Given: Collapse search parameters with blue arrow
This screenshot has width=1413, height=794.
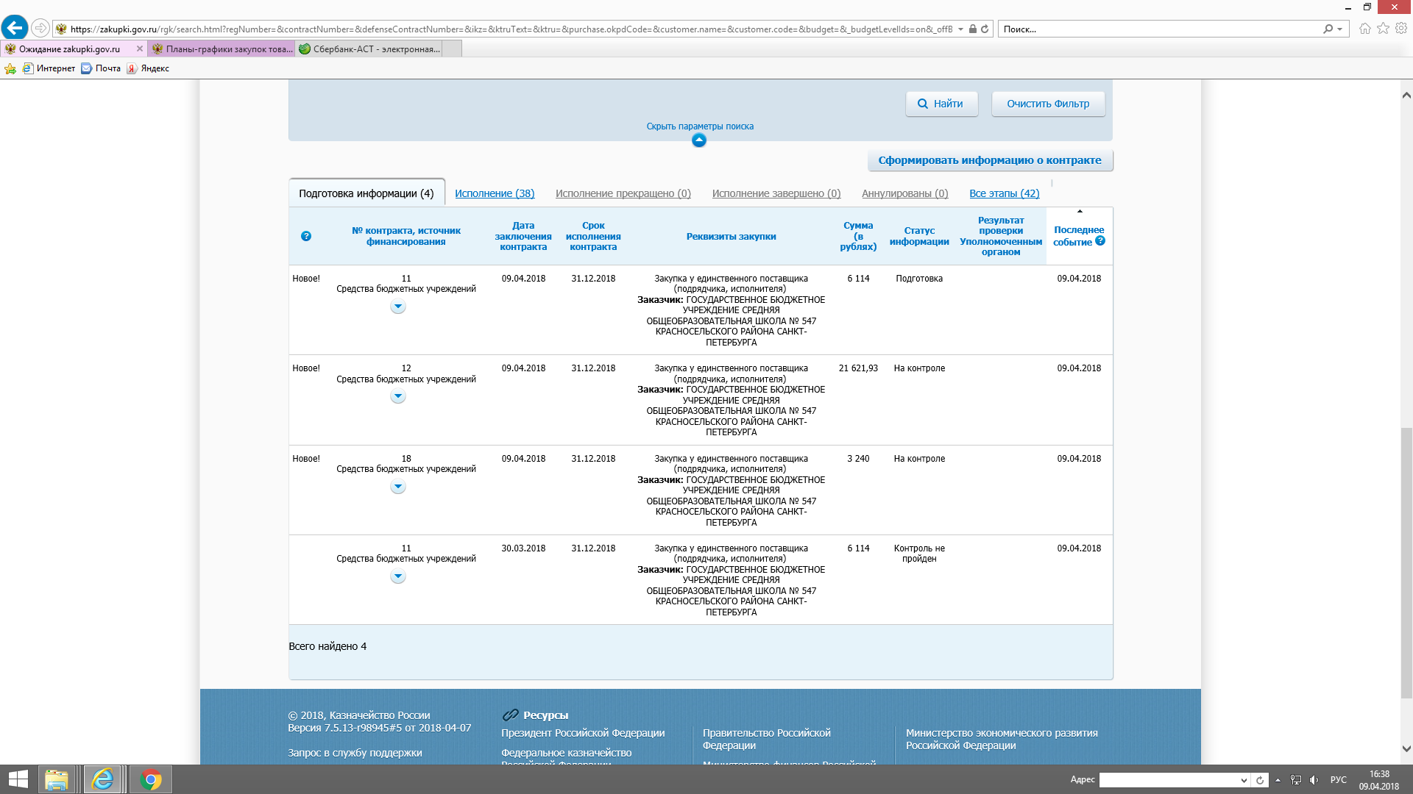Looking at the screenshot, I should pyautogui.click(x=699, y=140).
